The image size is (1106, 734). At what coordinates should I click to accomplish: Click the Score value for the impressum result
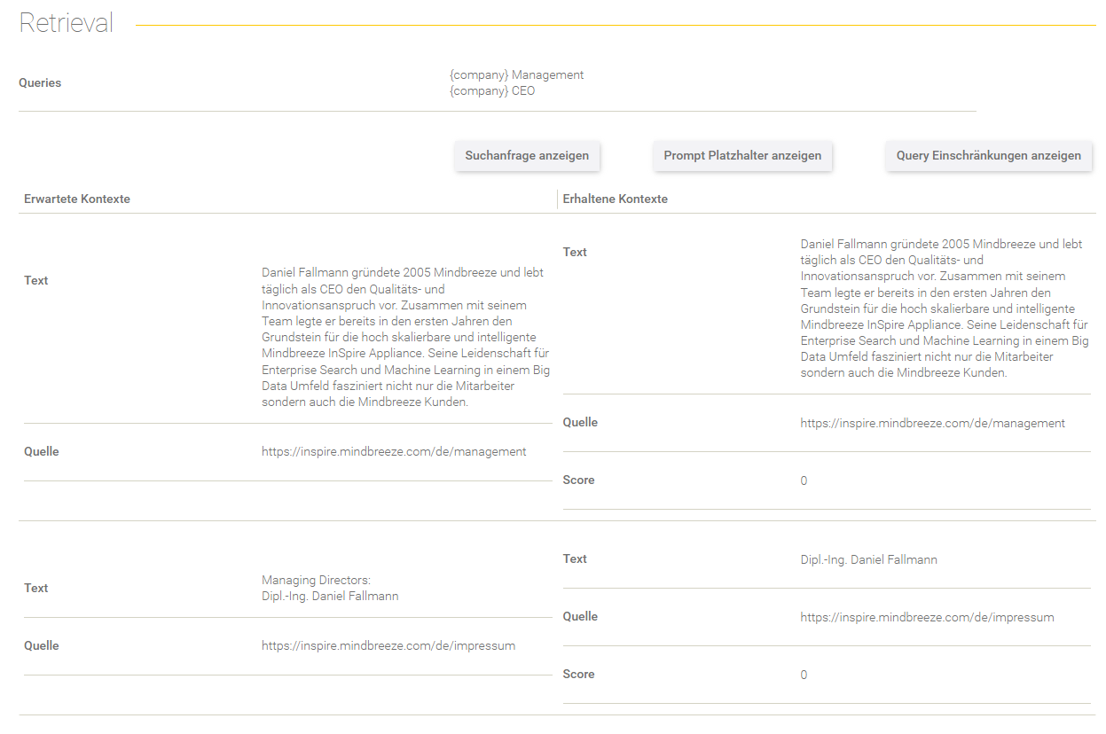(804, 675)
